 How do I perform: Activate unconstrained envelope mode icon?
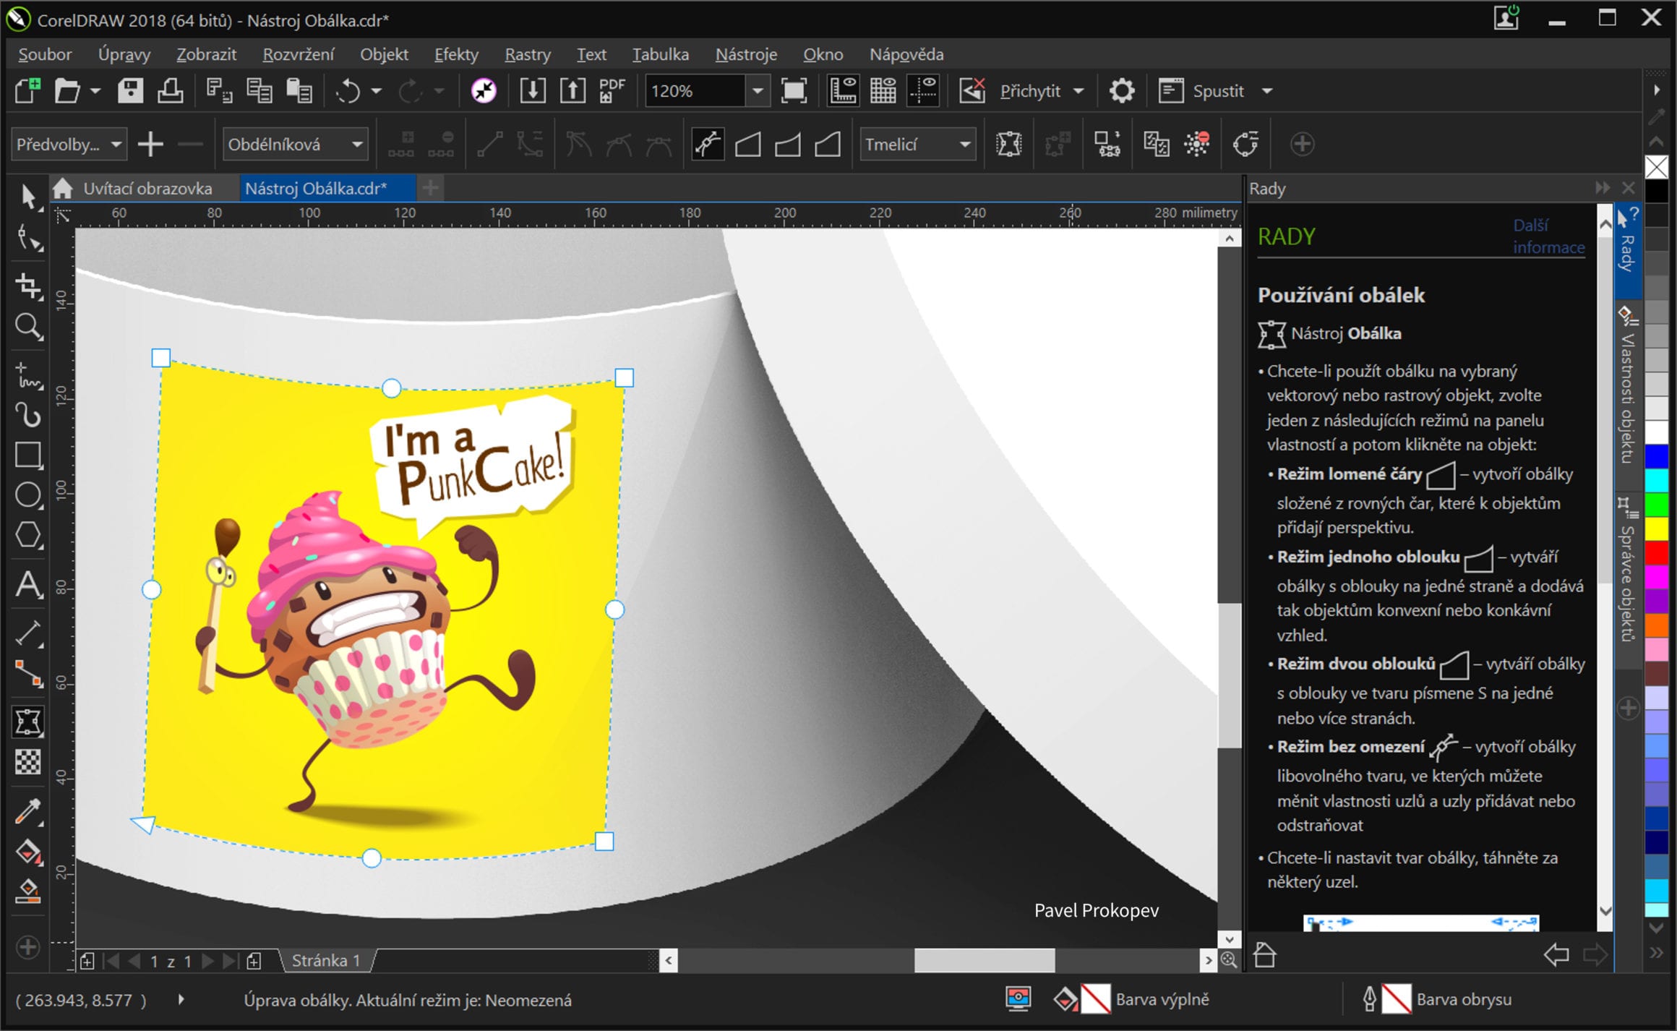click(x=707, y=143)
